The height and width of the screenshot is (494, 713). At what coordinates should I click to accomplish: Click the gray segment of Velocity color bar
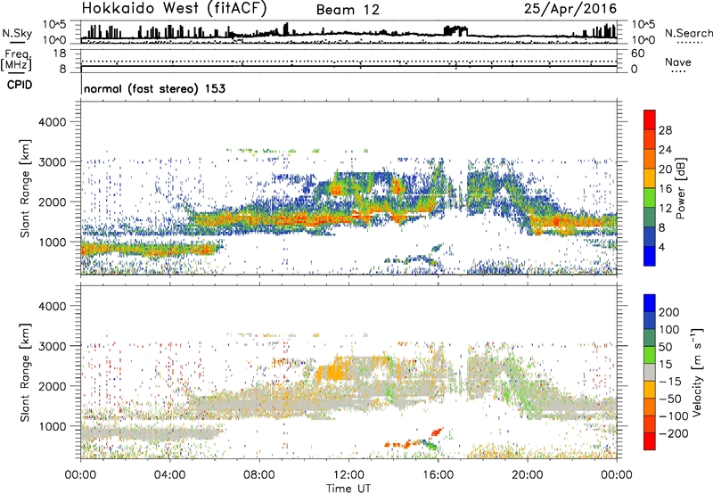[x=650, y=372]
